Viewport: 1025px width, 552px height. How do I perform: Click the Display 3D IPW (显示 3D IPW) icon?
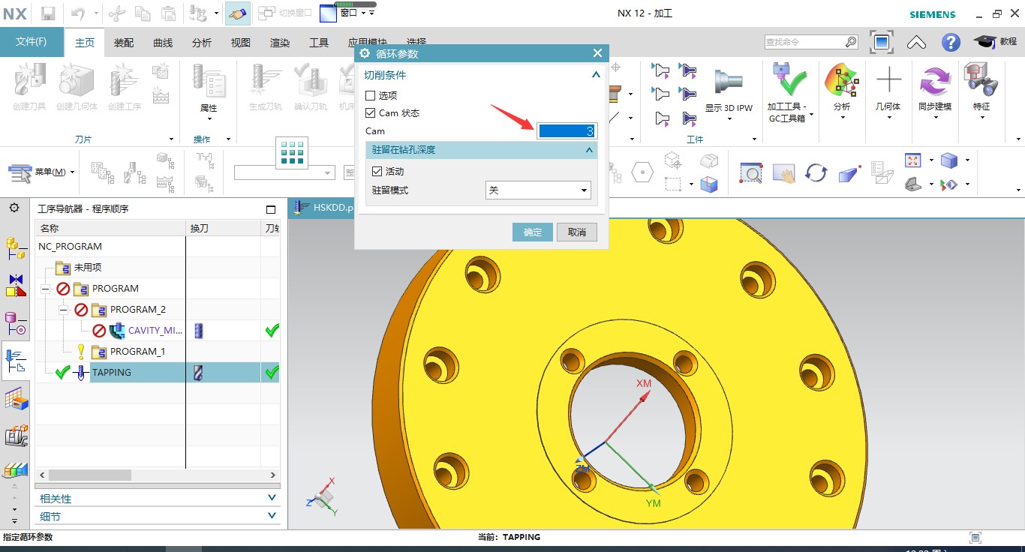(729, 91)
